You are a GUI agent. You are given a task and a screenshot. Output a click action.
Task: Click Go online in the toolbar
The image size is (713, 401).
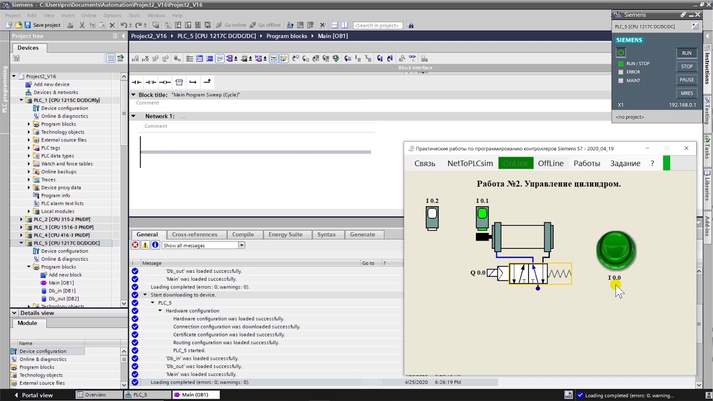point(231,25)
